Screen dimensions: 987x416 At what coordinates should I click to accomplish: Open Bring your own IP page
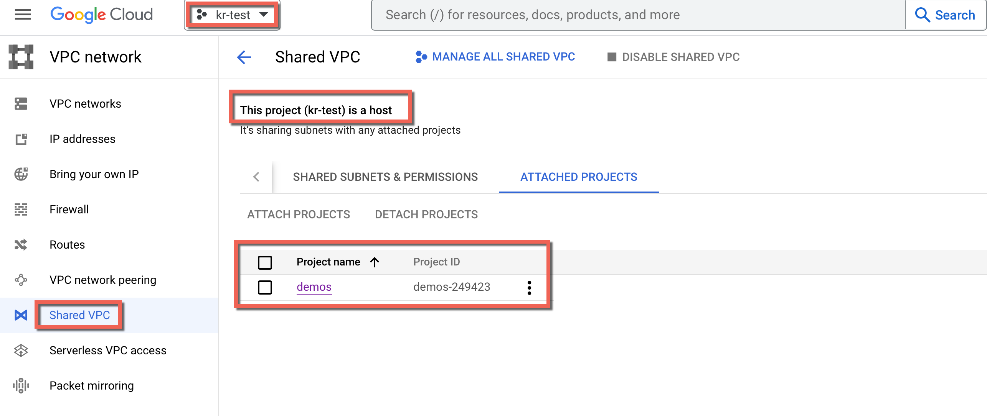[x=94, y=174]
